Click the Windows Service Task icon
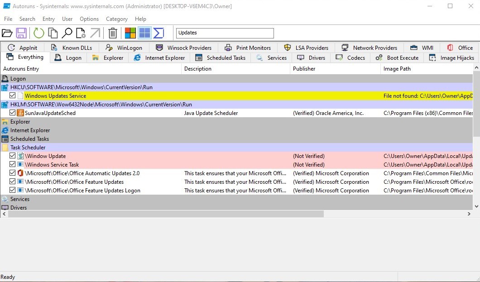The width and height of the screenshot is (480, 282). tap(20, 164)
